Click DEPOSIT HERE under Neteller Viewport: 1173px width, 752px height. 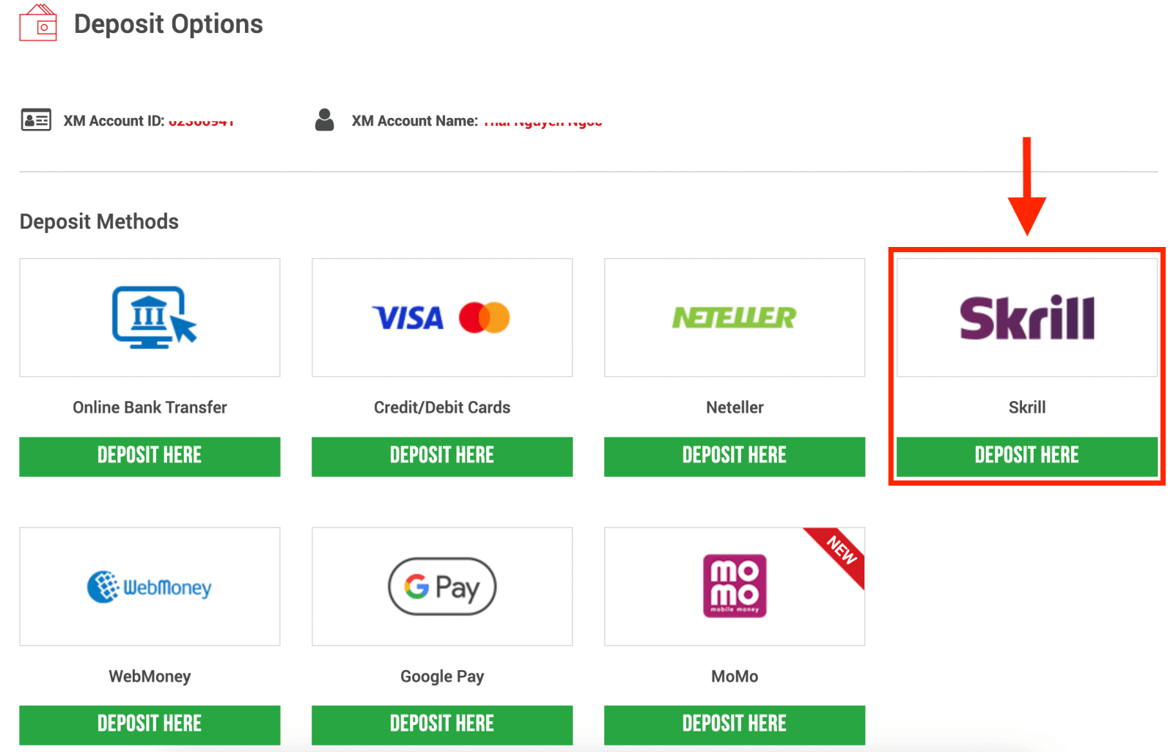pos(734,455)
